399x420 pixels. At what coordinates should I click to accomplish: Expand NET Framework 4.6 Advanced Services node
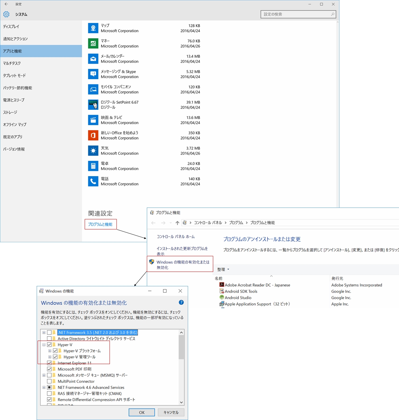[x=44, y=387]
